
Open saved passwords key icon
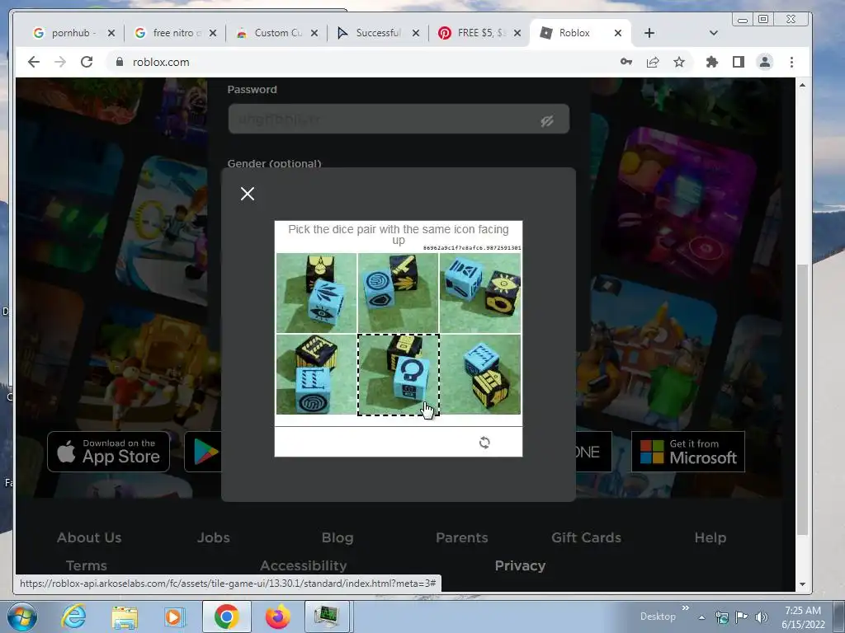(x=626, y=62)
